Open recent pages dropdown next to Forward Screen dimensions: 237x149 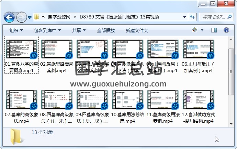click(30, 17)
